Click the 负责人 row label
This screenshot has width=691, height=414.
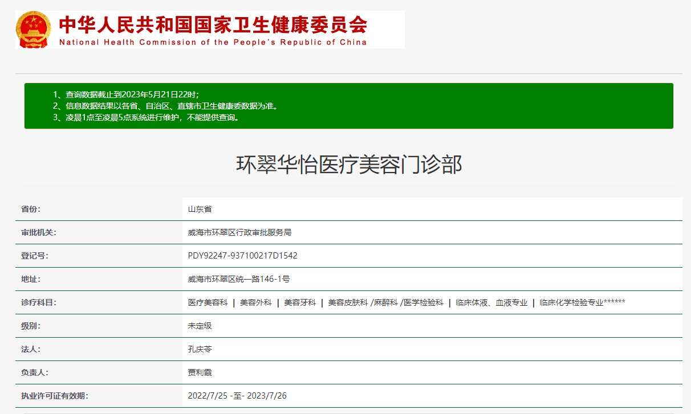coord(35,372)
